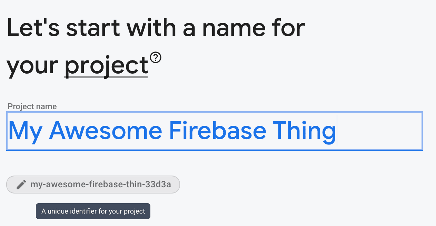Viewport: 436px width, 226px height.
Task: Click the heading Let's start with a name
Action: coord(155,28)
